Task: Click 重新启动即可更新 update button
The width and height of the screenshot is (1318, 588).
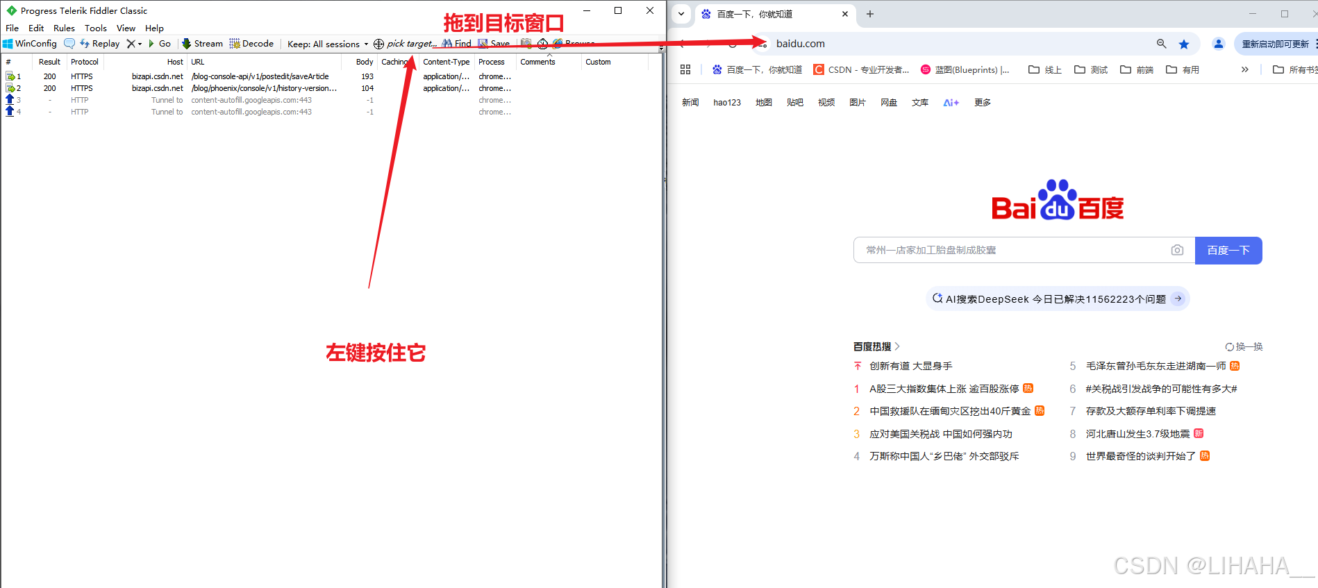Action: pyautogui.click(x=1276, y=44)
